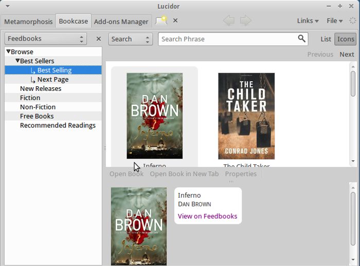Select Next Page in the tree
The image size is (360, 266).
(x=53, y=79)
